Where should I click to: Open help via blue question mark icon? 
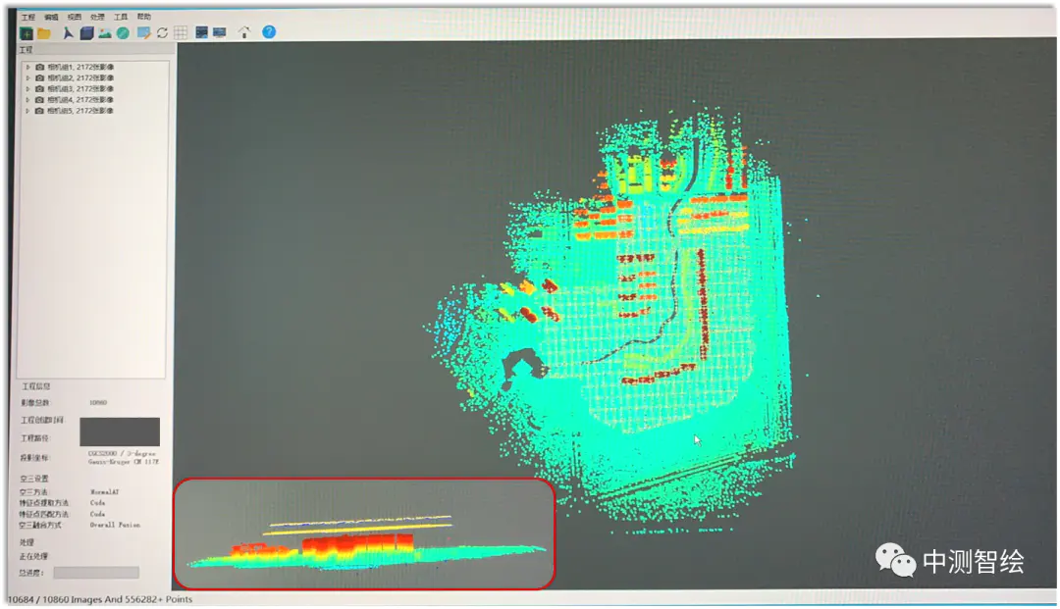(x=269, y=32)
